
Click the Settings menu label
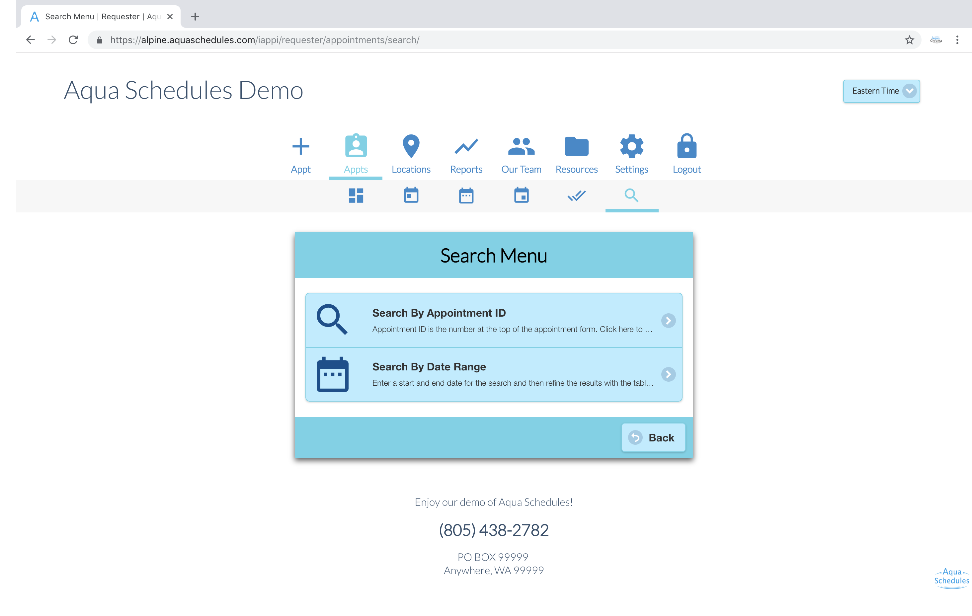(x=631, y=170)
